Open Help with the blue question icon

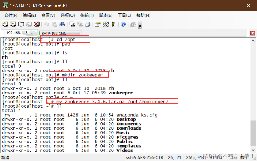(123, 24)
